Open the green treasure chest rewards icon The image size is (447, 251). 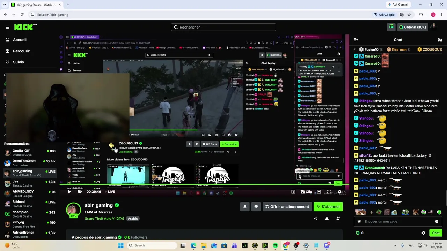[x=391, y=27]
